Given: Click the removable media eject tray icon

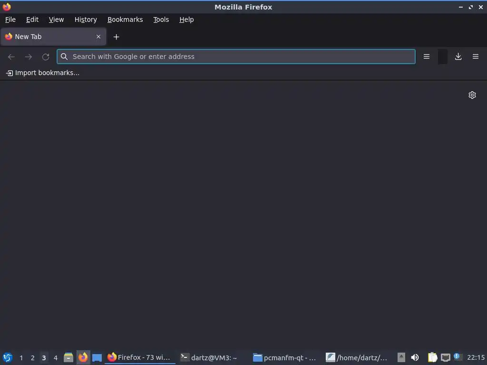Looking at the screenshot, I should click(x=401, y=357).
